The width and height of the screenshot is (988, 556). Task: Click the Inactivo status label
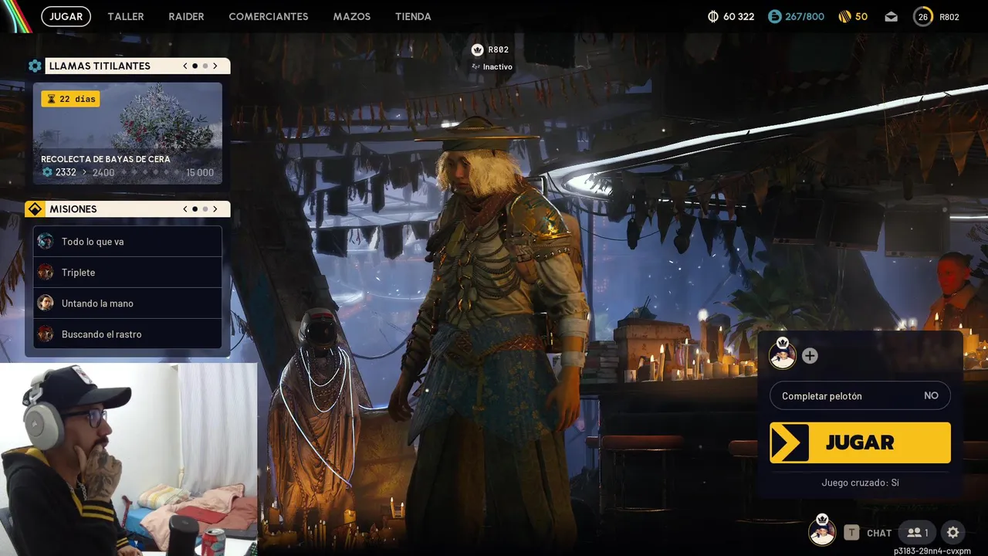point(497,67)
